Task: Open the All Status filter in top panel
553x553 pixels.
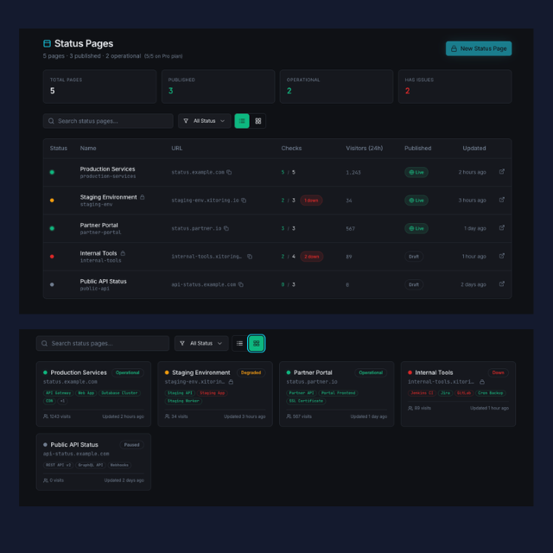Action: click(204, 121)
